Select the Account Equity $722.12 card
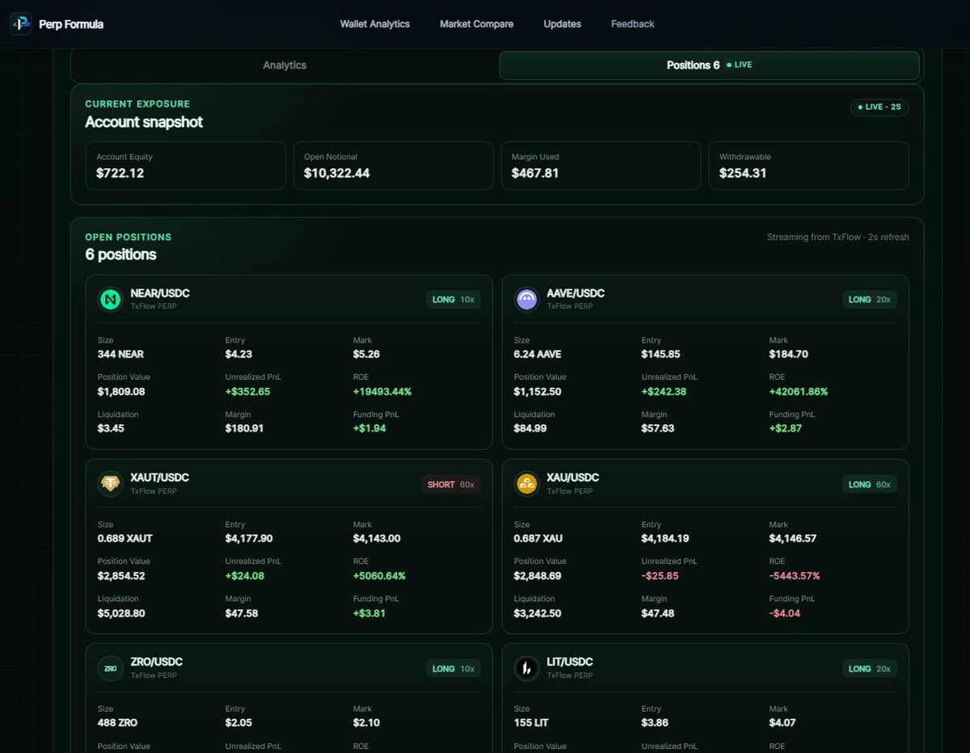Image resolution: width=970 pixels, height=753 pixels. pyautogui.click(x=185, y=166)
